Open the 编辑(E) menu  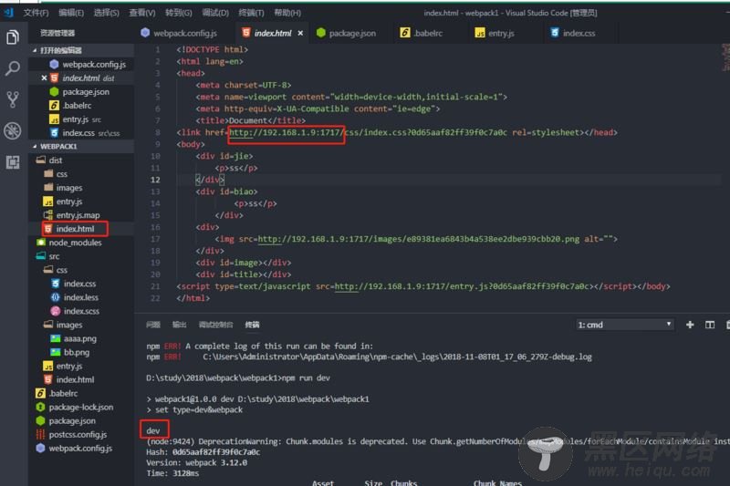71,13
